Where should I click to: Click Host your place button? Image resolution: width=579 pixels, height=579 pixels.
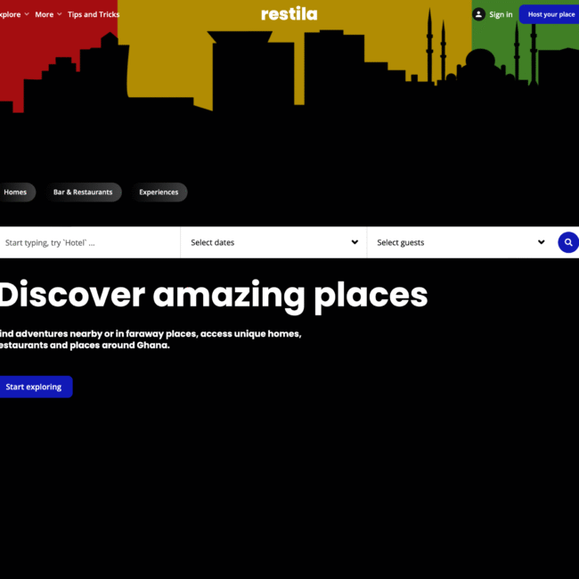550,14
